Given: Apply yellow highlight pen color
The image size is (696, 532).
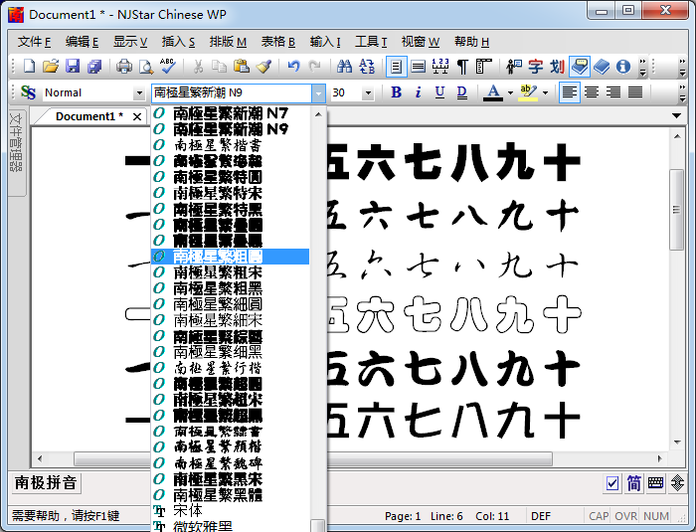Looking at the screenshot, I should [x=528, y=92].
